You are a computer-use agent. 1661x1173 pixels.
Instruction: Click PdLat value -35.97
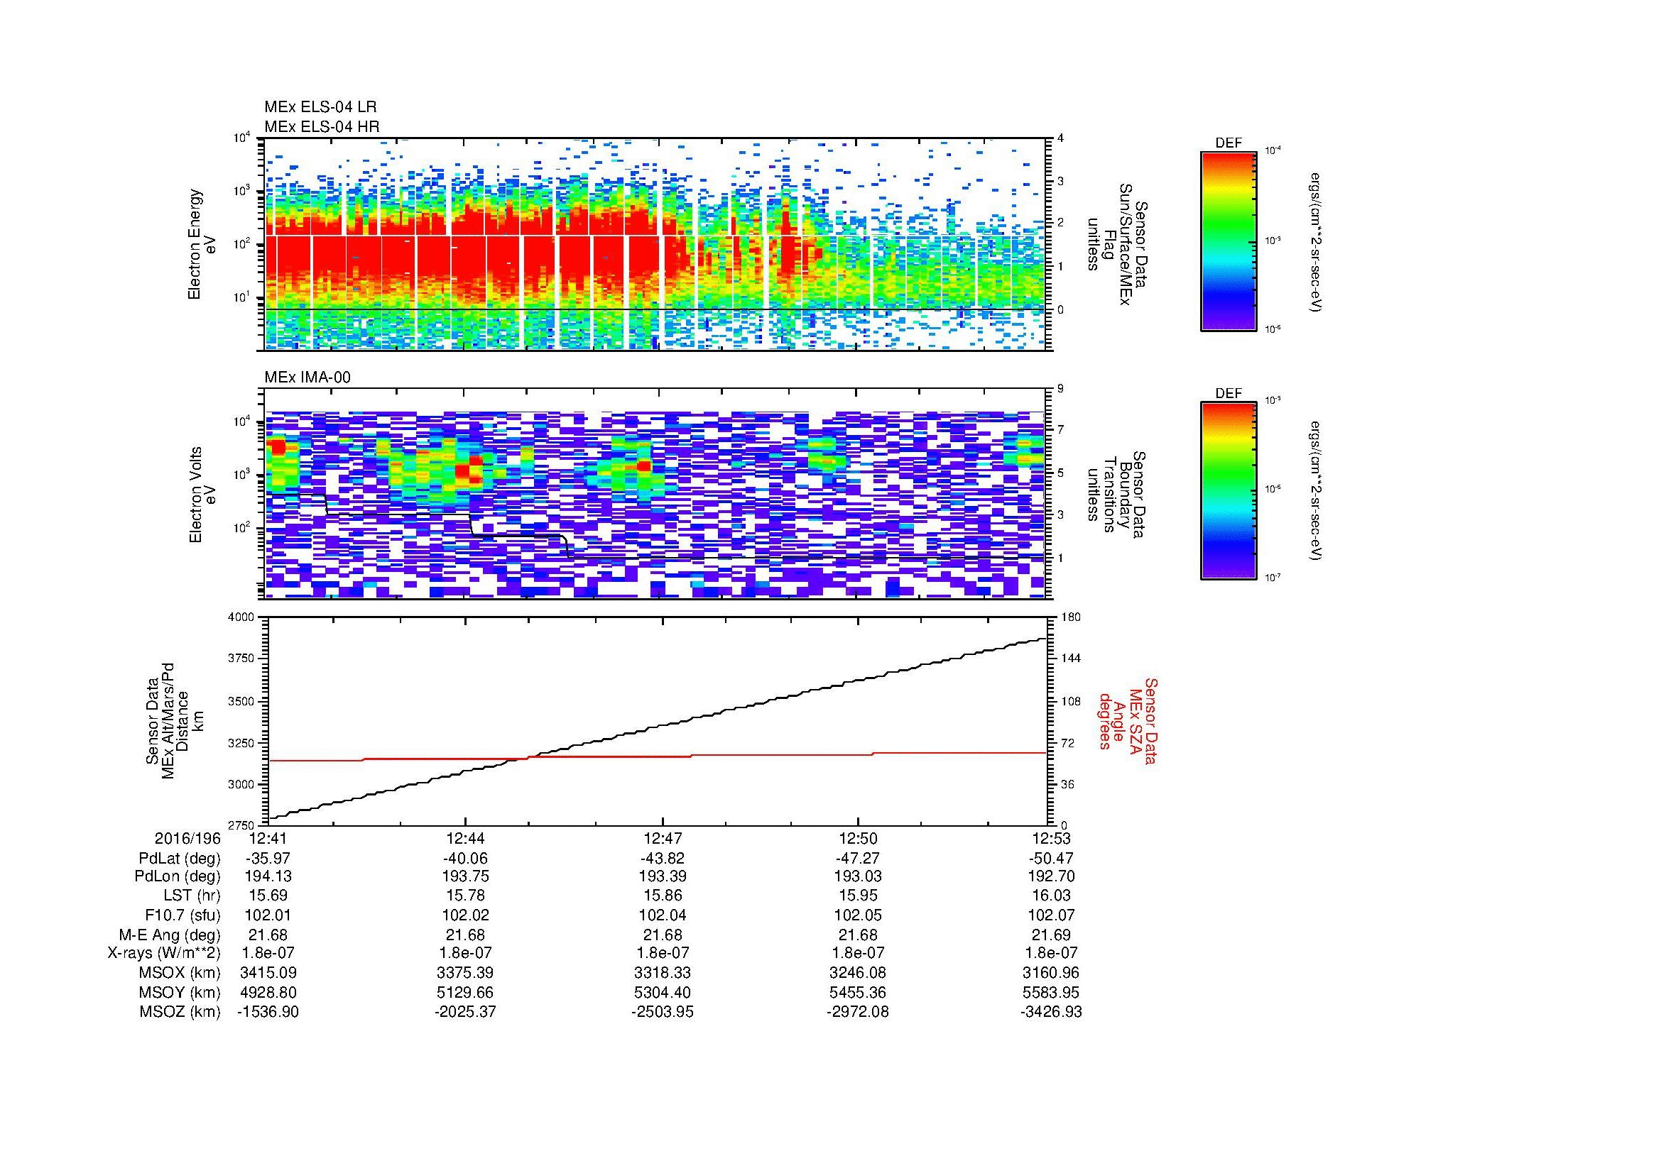[x=268, y=859]
